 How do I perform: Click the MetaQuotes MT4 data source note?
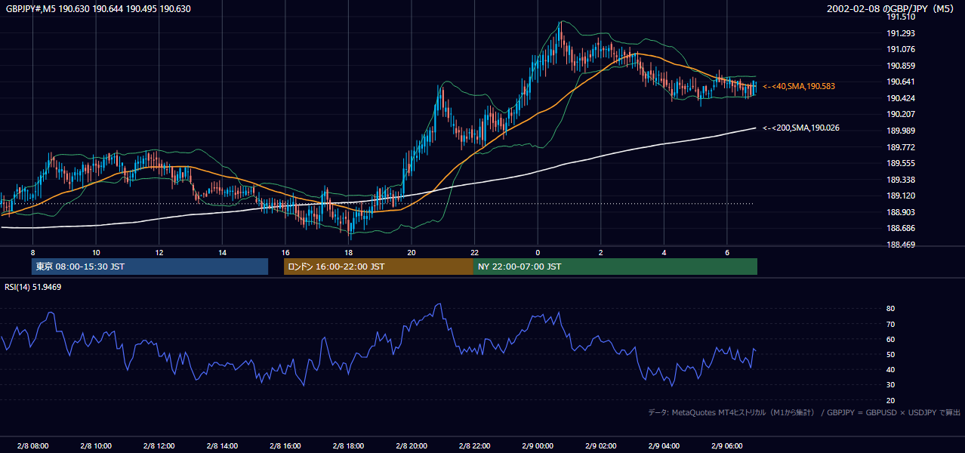[804, 412]
